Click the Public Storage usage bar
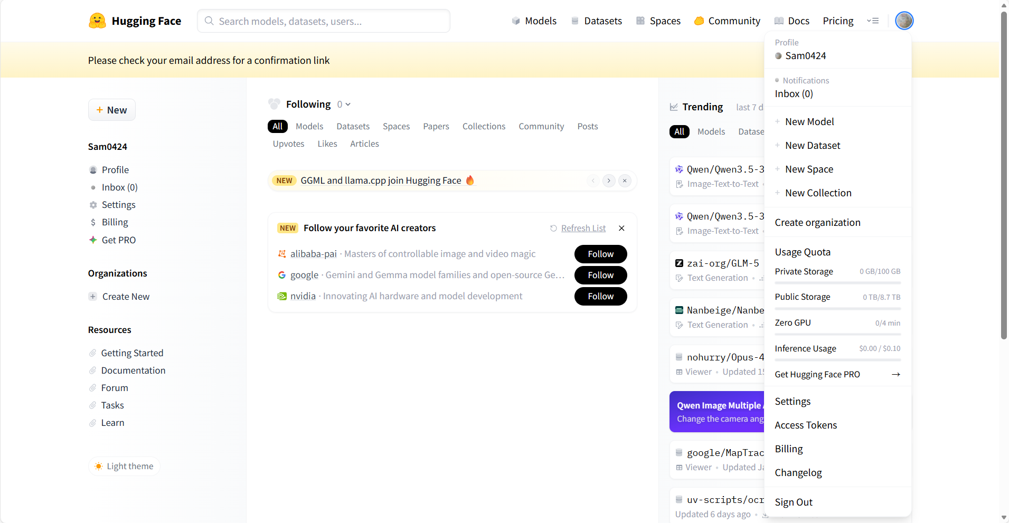1009x523 pixels. [x=838, y=309]
